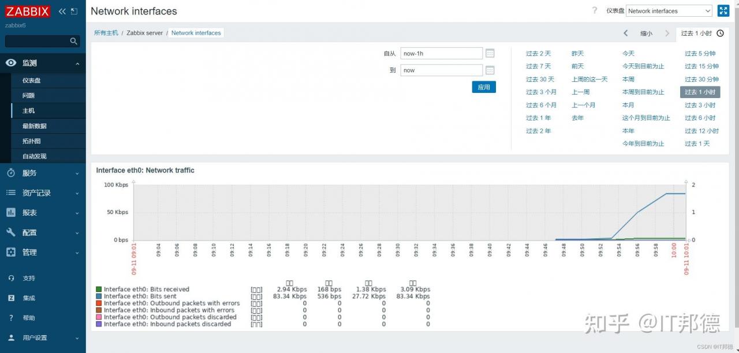Click the 自从 now-1h input field
Viewport: 739px width, 353px height.
coord(442,53)
